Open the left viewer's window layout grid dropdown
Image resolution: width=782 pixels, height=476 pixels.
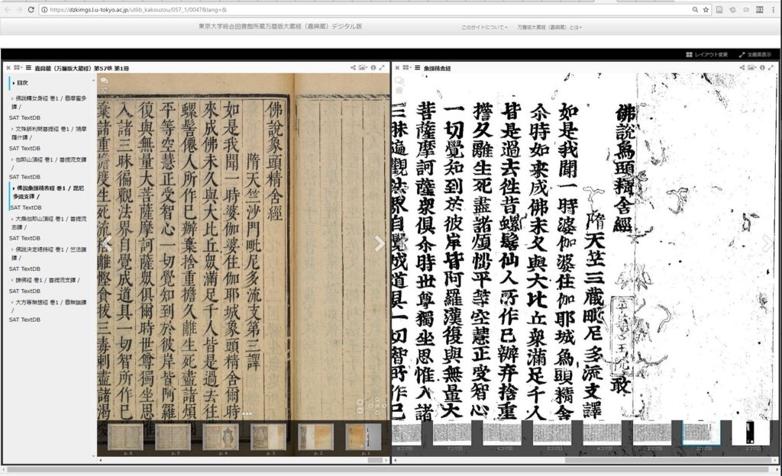pos(18,68)
